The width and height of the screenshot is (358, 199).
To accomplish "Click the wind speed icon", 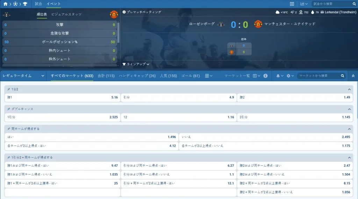I will (292, 12).
